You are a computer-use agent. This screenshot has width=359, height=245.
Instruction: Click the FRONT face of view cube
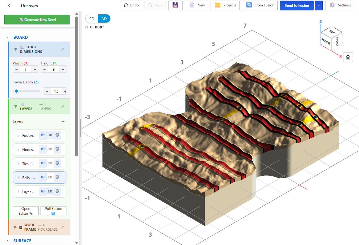point(326,42)
